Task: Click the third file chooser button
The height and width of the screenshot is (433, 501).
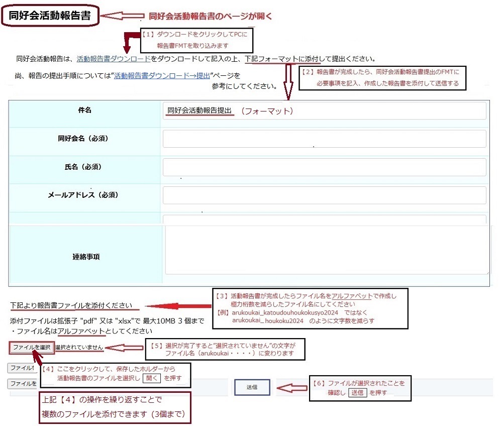Action: point(23,384)
